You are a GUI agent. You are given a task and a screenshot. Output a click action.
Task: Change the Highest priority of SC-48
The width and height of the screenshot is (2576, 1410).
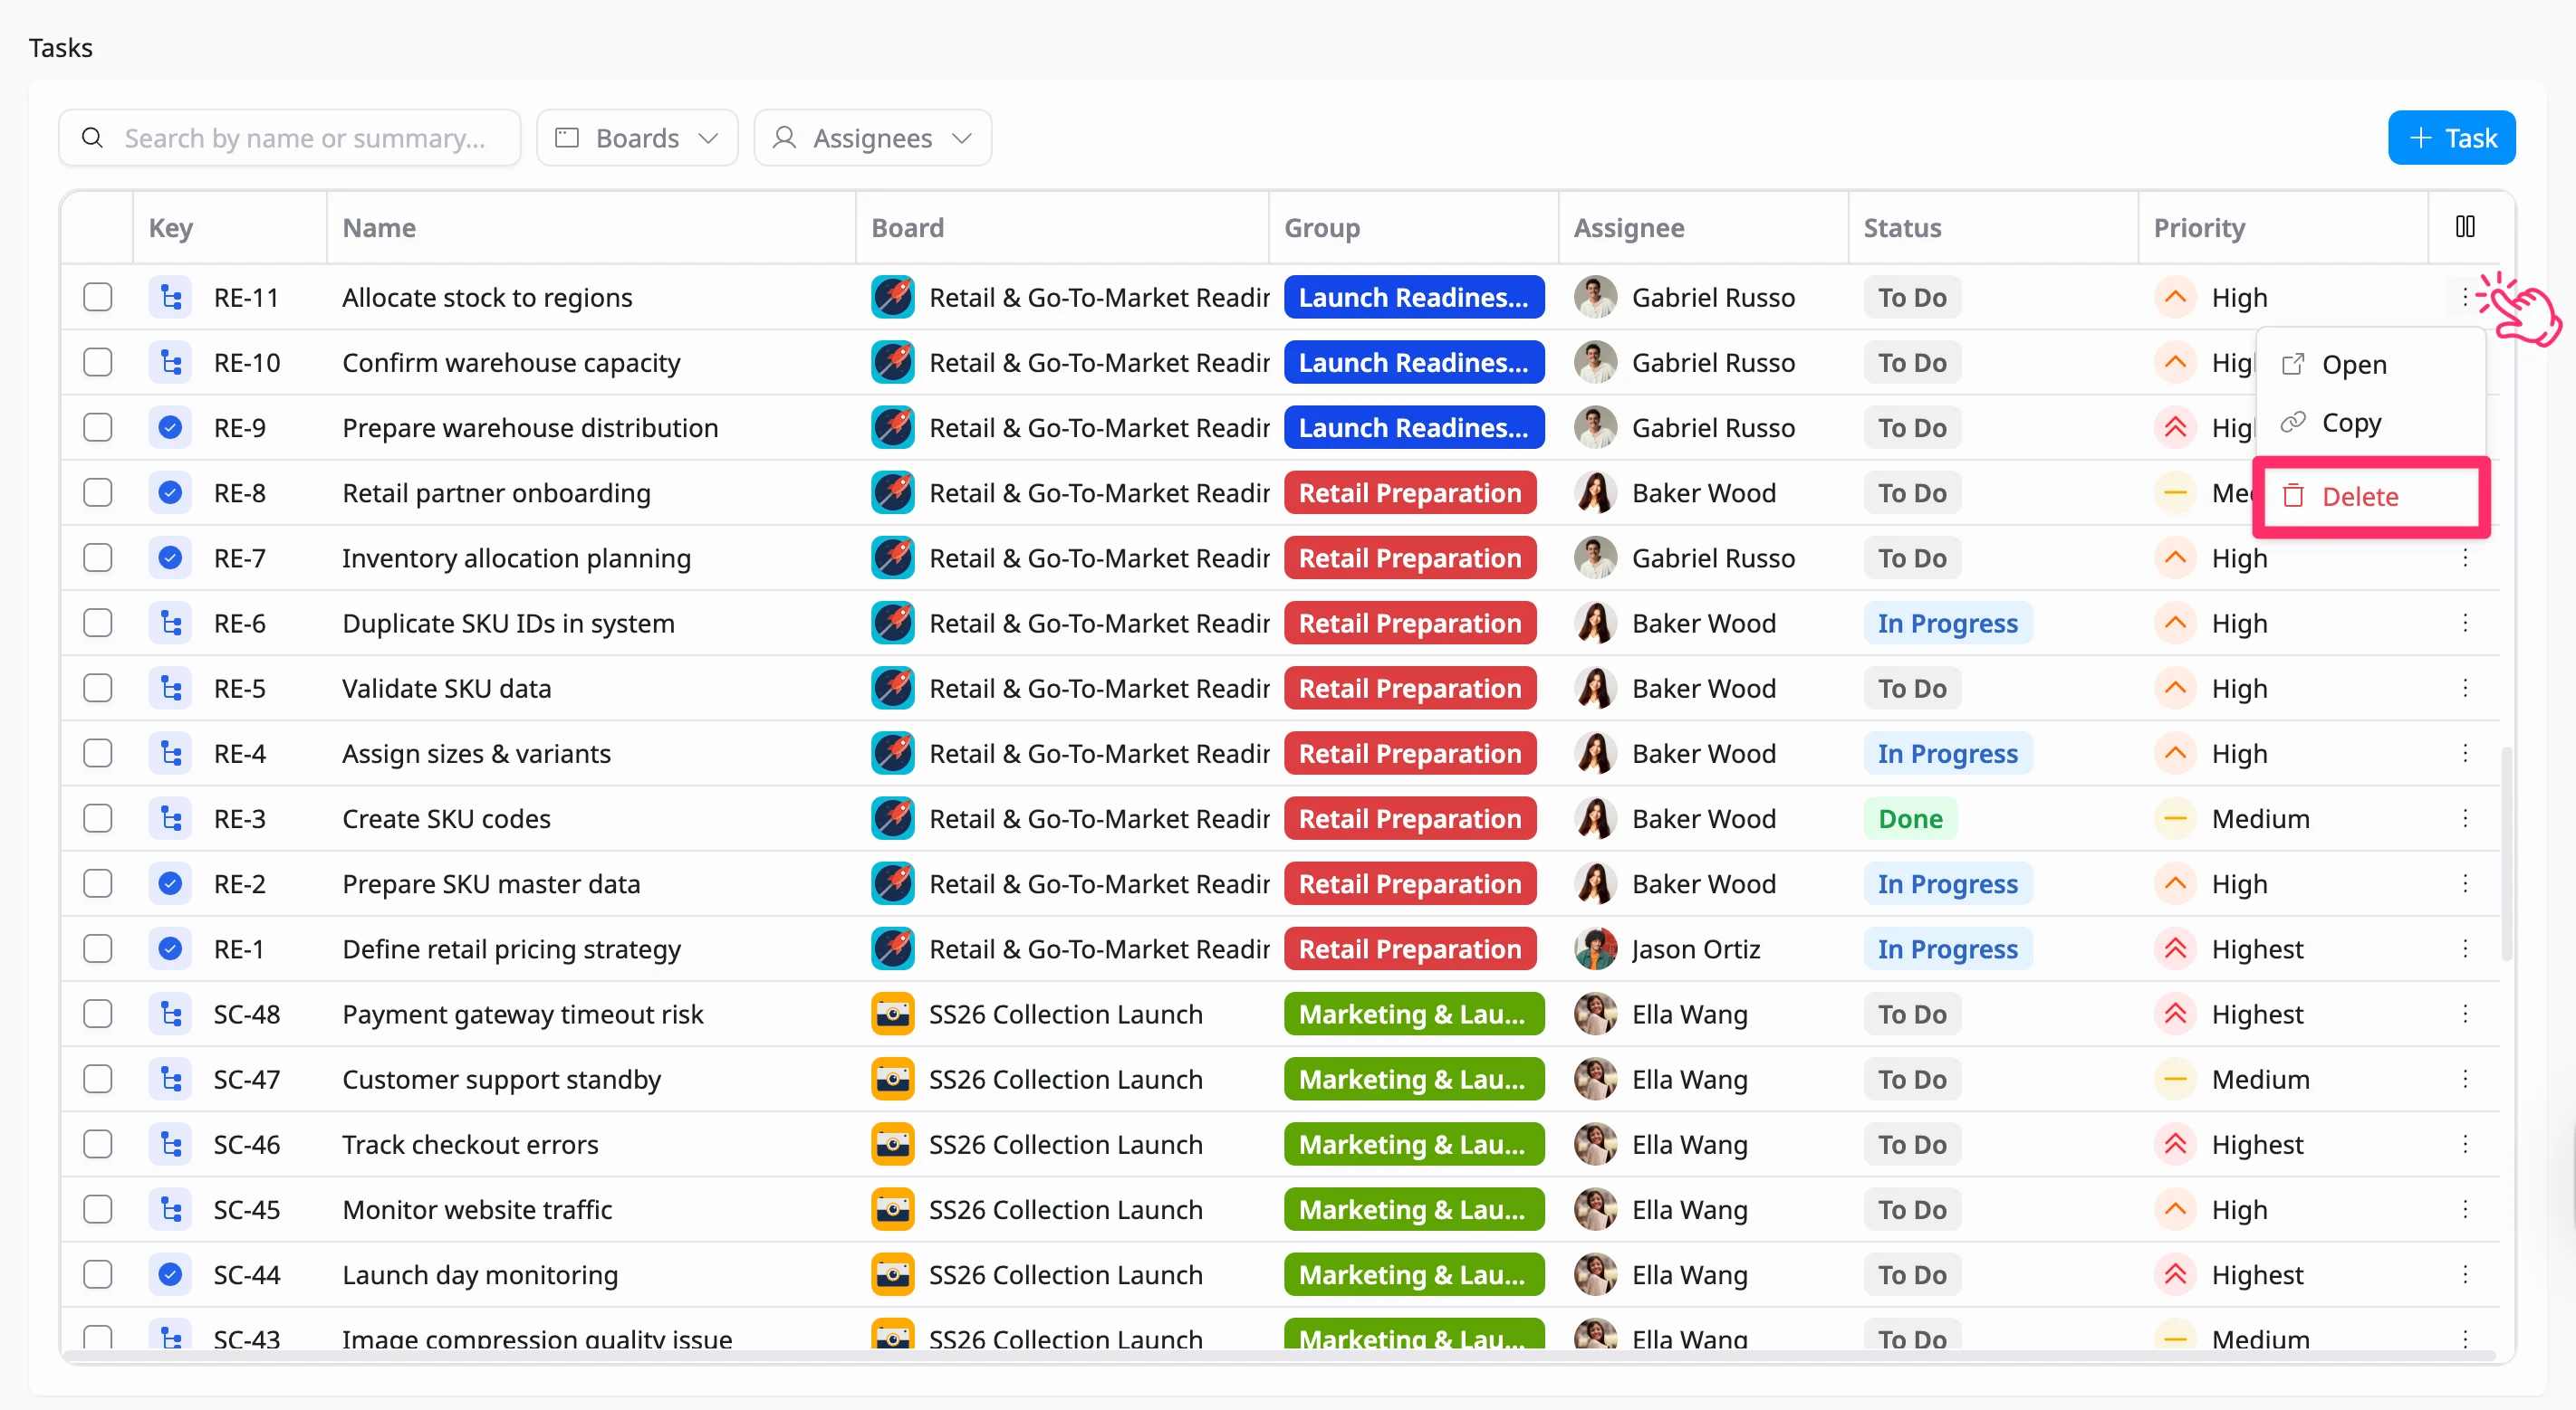pos(2229,1015)
